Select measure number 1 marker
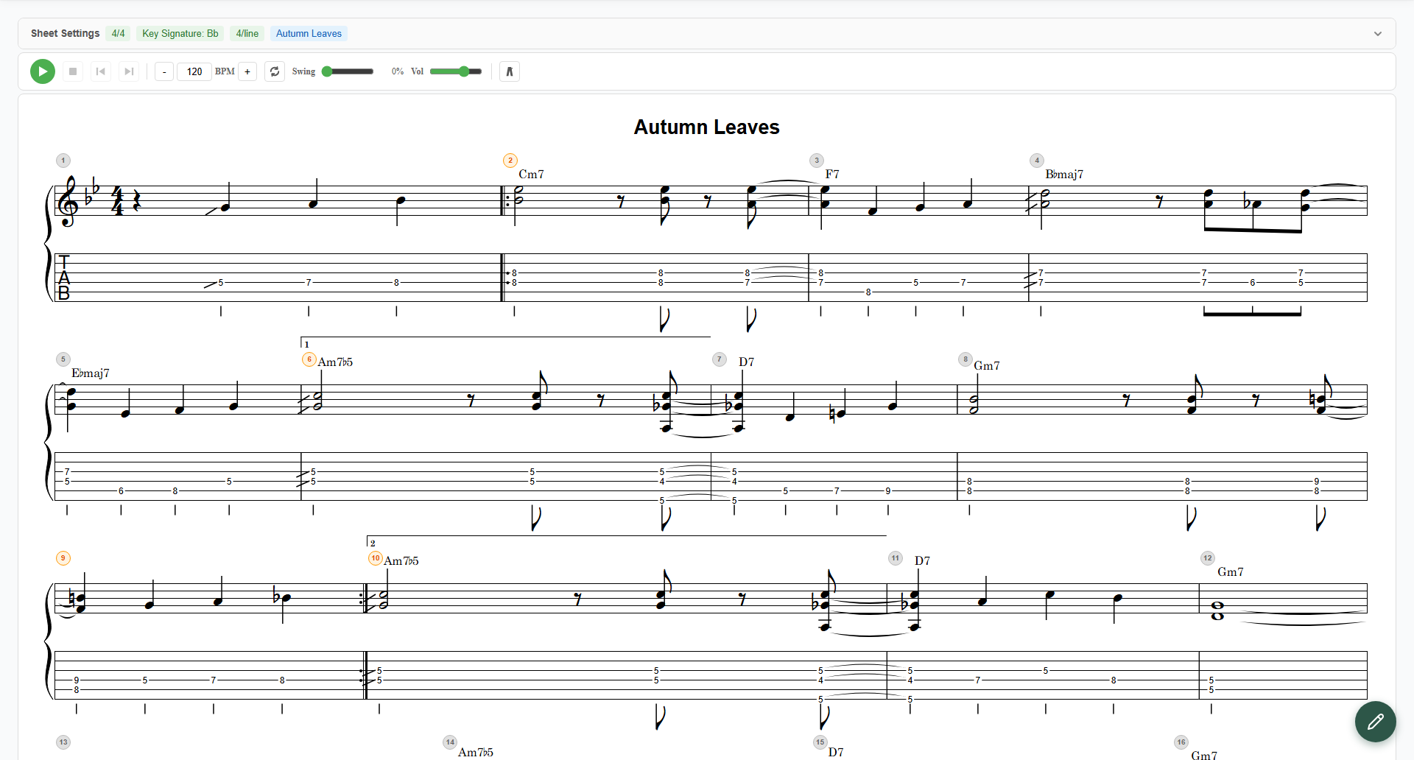This screenshot has width=1414, height=760. 63,161
